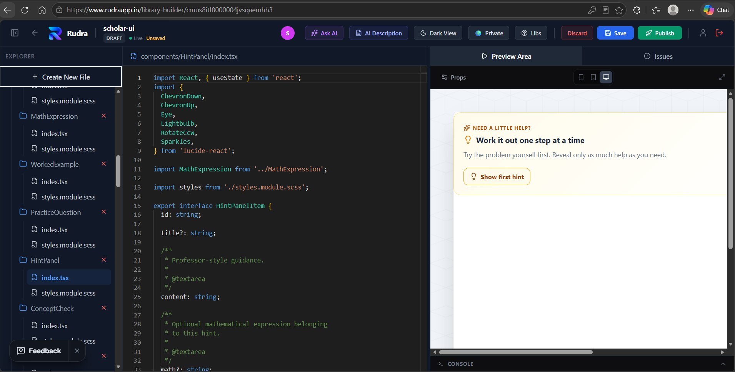The height and width of the screenshot is (372, 735).
Task: Select the tablet device preview icon
Action: (x=593, y=77)
